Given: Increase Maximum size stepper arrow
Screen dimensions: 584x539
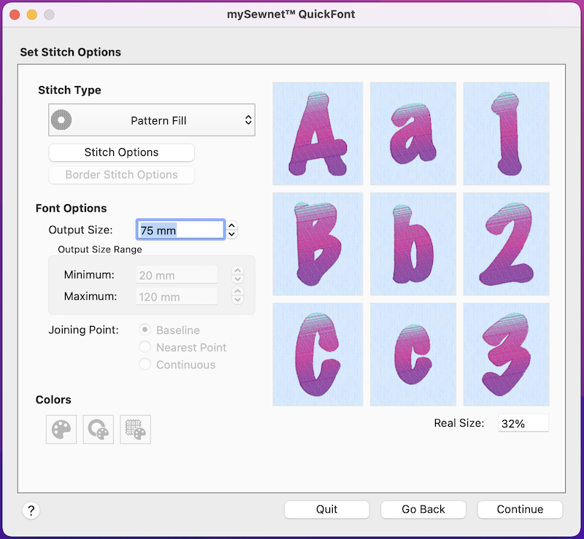Looking at the screenshot, I should (x=238, y=292).
